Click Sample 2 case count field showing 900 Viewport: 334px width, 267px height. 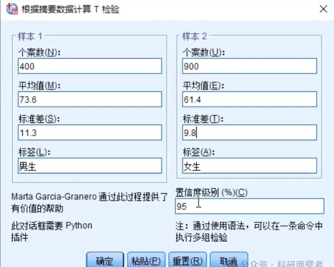pyautogui.click(x=249, y=67)
